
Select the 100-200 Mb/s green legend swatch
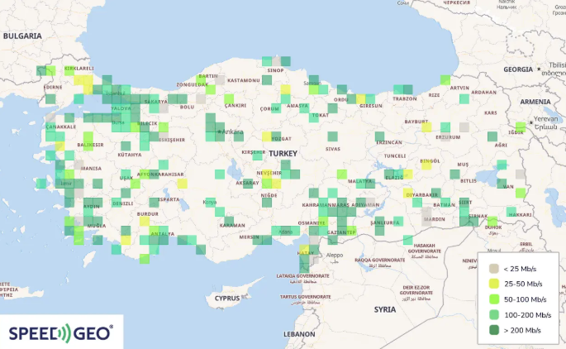(x=494, y=314)
